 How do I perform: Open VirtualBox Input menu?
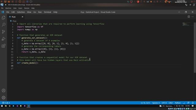point(20,8)
